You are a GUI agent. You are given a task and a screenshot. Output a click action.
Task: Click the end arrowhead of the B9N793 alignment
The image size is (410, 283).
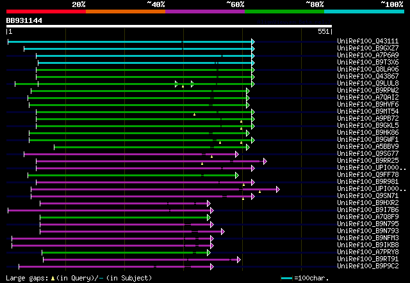tap(223, 232)
